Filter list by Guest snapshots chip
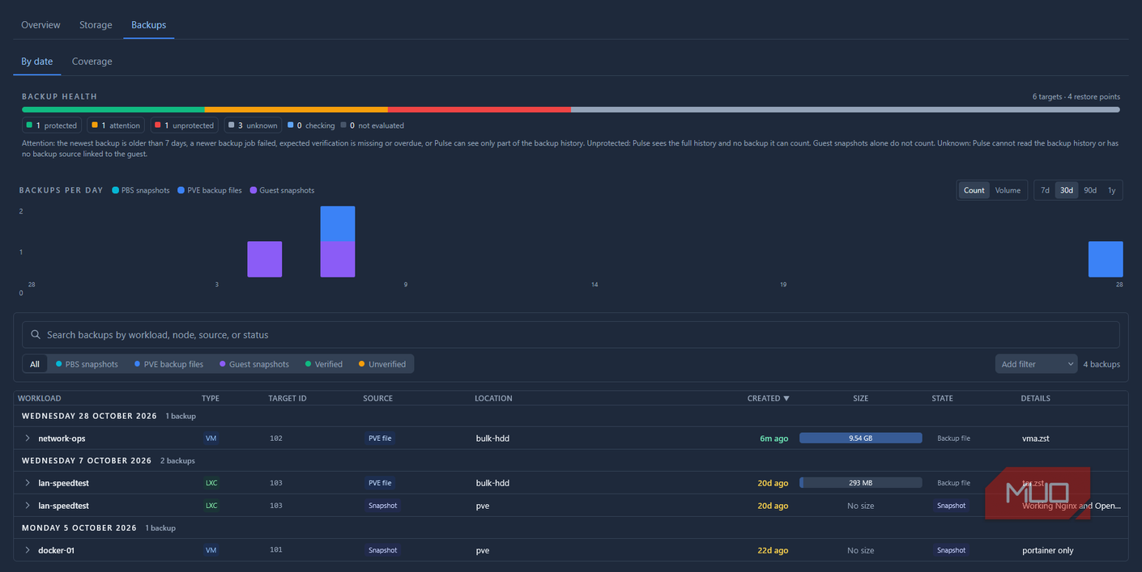The height and width of the screenshot is (572, 1142). click(254, 364)
